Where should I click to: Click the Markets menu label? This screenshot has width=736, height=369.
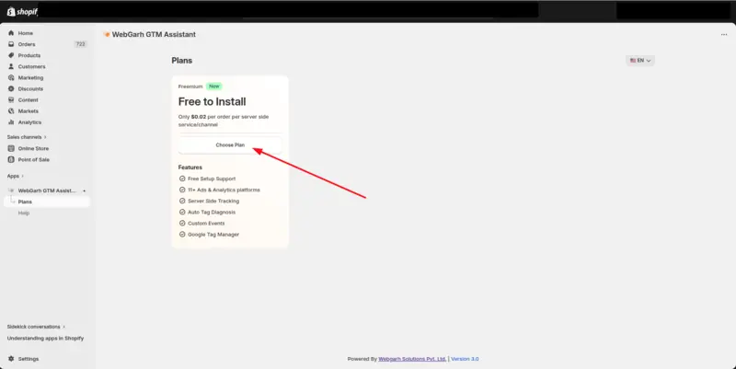pyautogui.click(x=29, y=111)
